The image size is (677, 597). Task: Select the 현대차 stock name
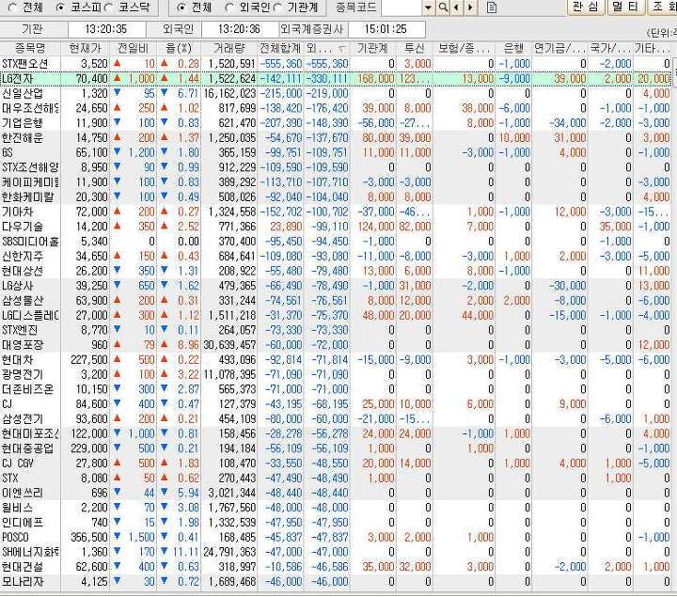click(18, 359)
